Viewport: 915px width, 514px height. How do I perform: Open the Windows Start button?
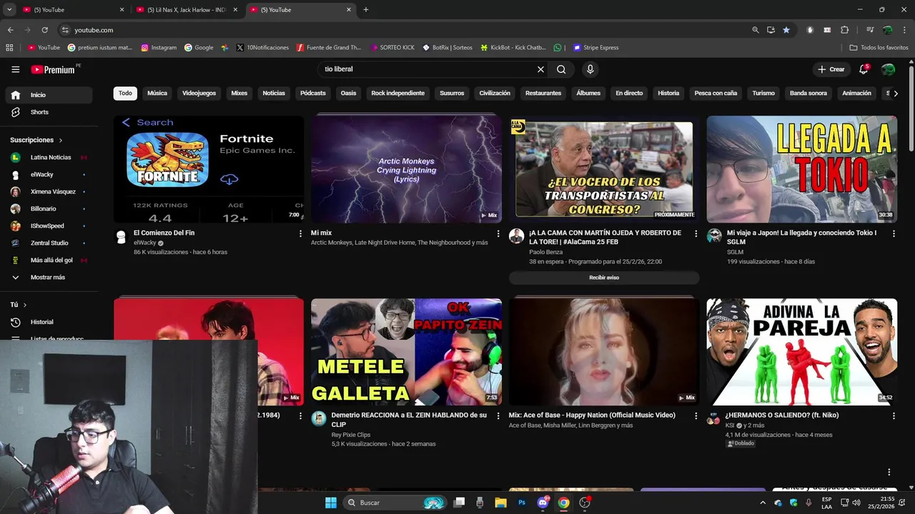(x=330, y=503)
